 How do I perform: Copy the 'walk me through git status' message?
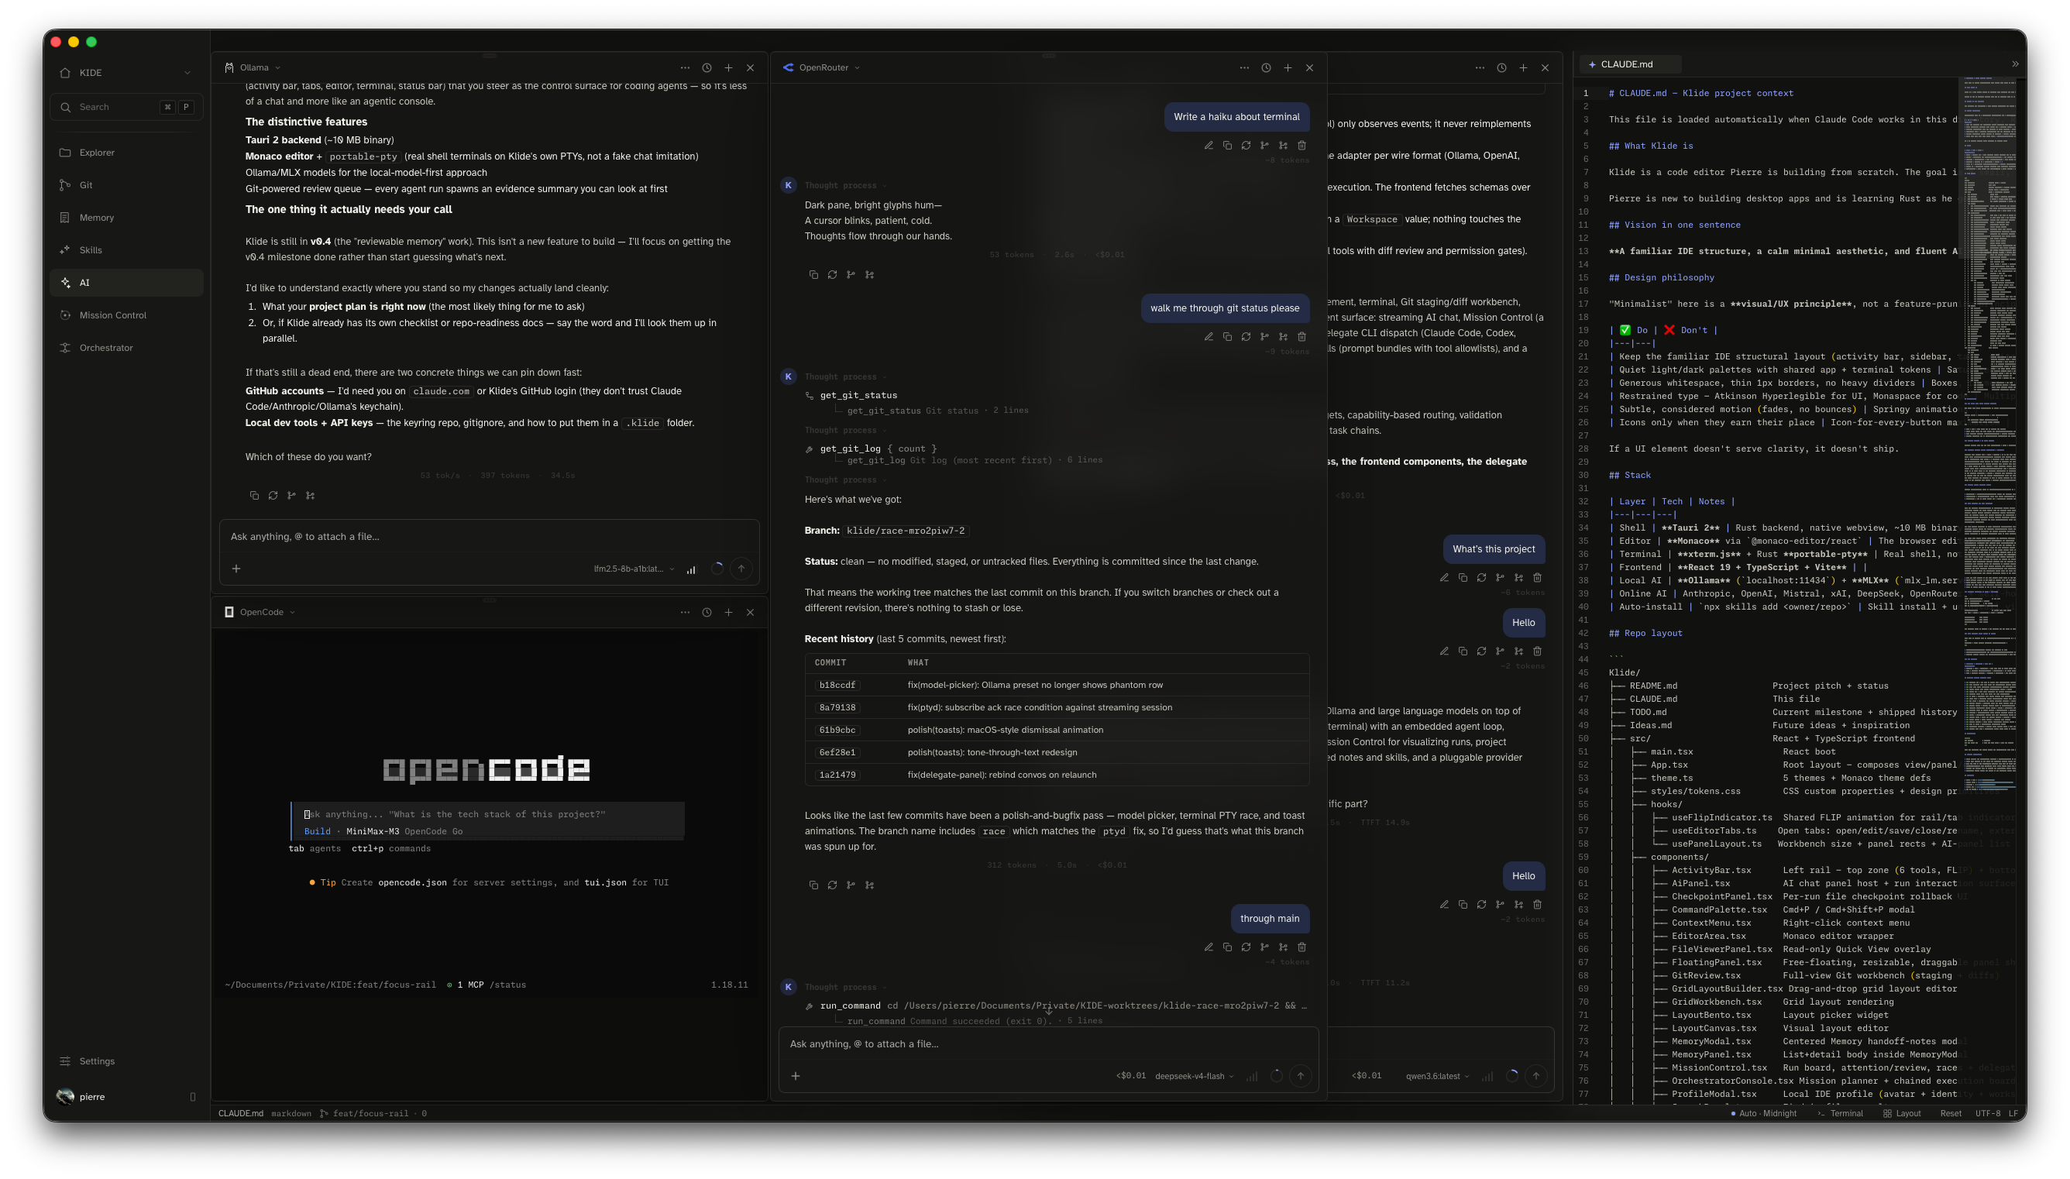click(1227, 337)
